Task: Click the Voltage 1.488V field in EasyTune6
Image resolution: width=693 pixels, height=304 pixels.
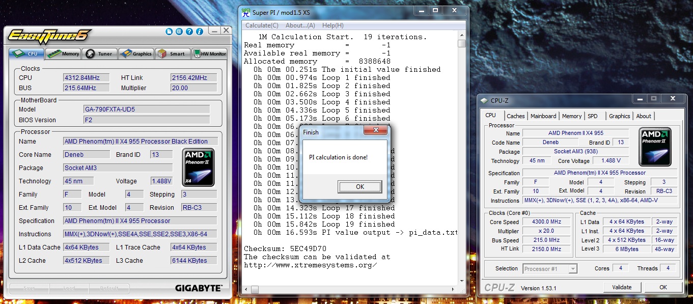Action: tap(162, 181)
